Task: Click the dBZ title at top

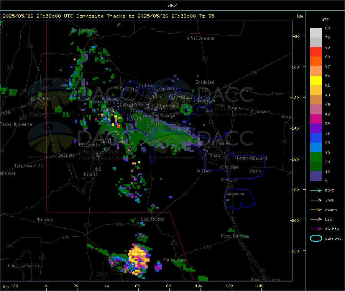Action: point(172,6)
